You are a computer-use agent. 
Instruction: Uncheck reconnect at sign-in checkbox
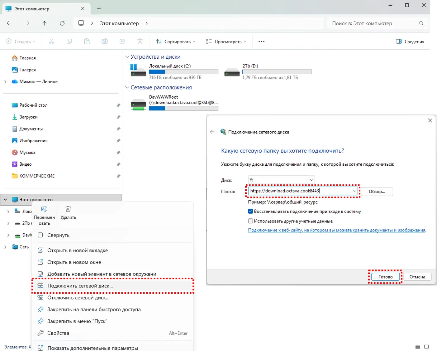point(250,212)
